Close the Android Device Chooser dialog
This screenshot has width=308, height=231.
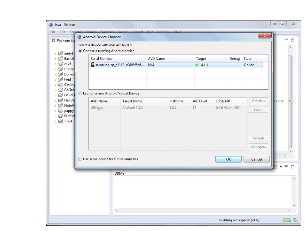pos(265,35)
